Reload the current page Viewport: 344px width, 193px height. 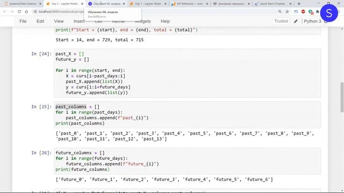coord(19,12)
